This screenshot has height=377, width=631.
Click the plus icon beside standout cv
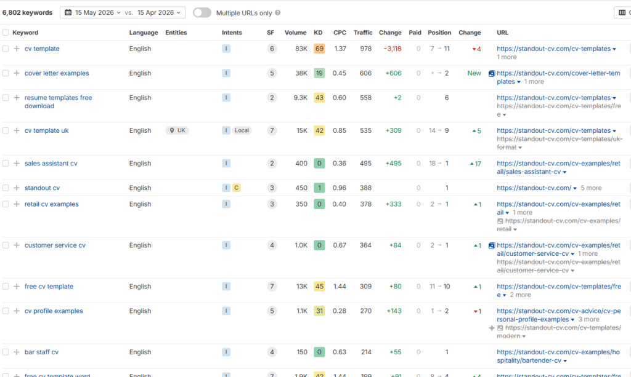pyautogui.click(x=17, y=188)
